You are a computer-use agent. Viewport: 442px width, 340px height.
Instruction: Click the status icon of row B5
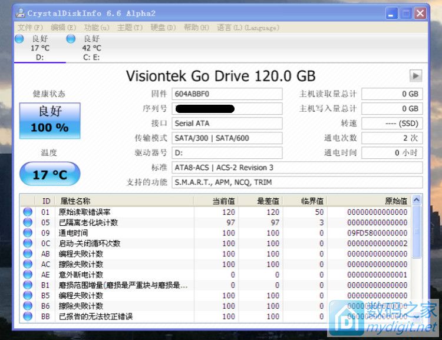click(28, 295)
